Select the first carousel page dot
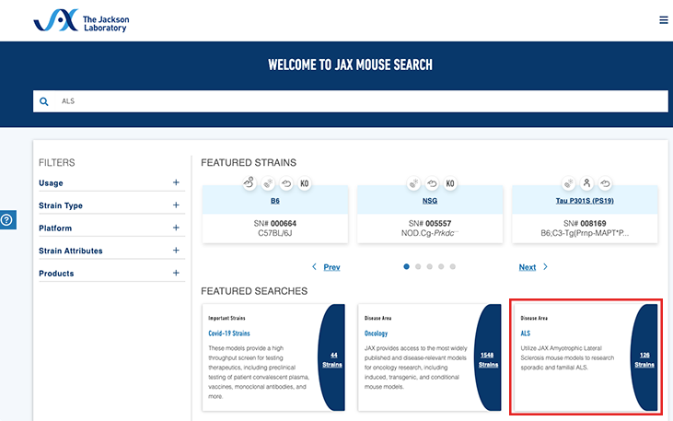 point(406,266)
